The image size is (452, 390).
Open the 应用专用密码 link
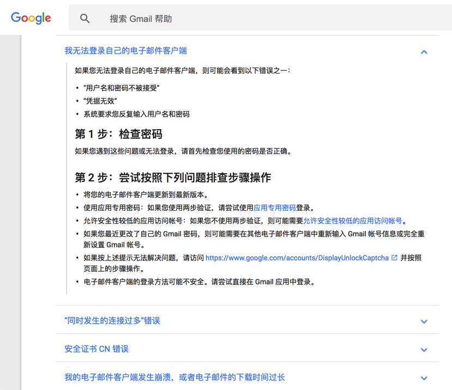coord(275,208)
